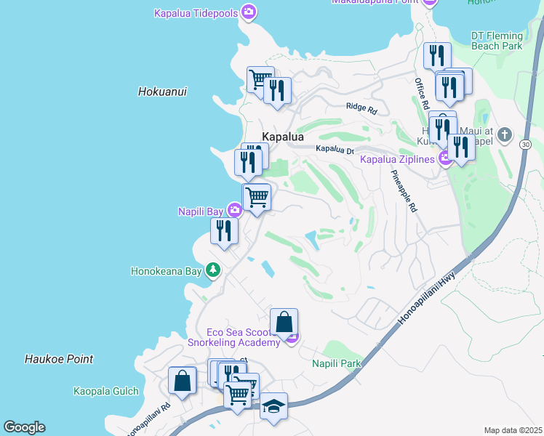
Task: Click the Honokeana Bay label
Action: [167, 271]
